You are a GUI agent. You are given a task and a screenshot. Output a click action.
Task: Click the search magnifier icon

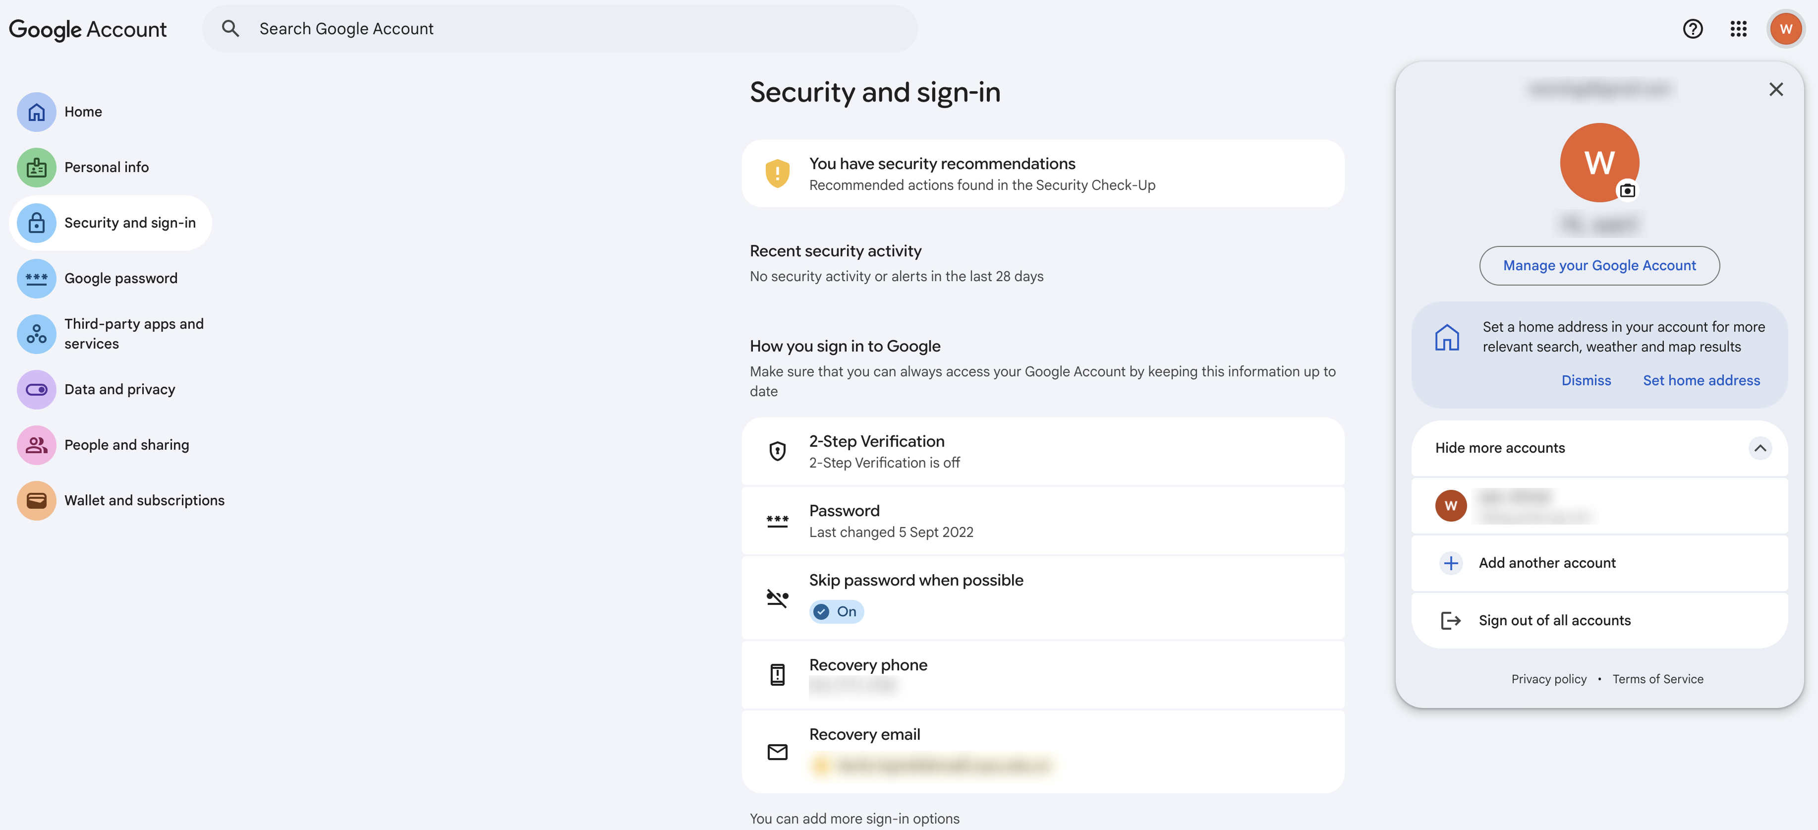click(x=230, y=28)
